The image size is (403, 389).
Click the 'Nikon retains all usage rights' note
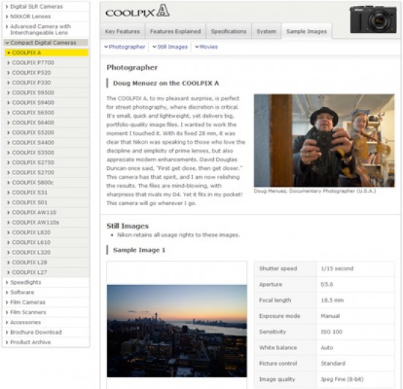(178, 235)
